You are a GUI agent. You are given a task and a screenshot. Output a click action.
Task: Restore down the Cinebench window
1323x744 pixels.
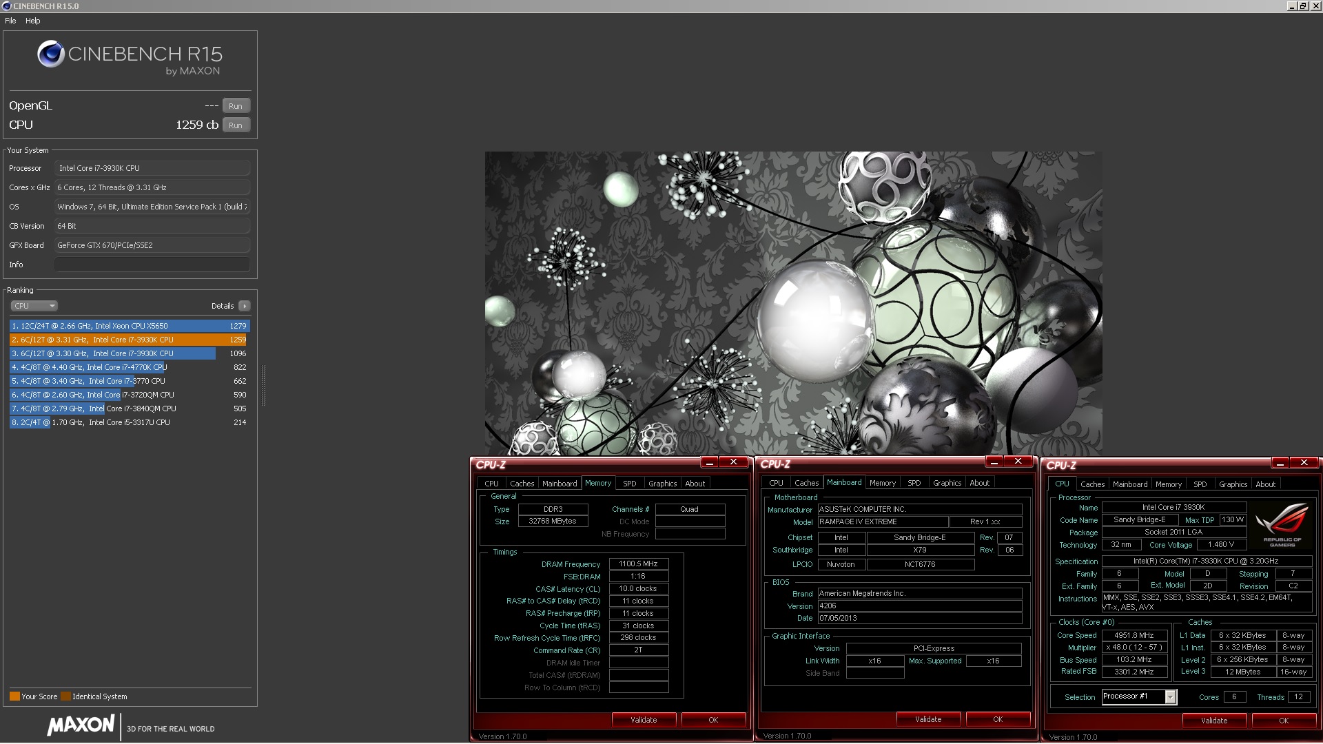coord(1303,6)
